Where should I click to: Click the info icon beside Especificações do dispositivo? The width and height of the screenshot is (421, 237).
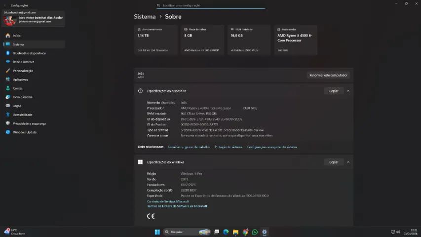pos(141,91)
